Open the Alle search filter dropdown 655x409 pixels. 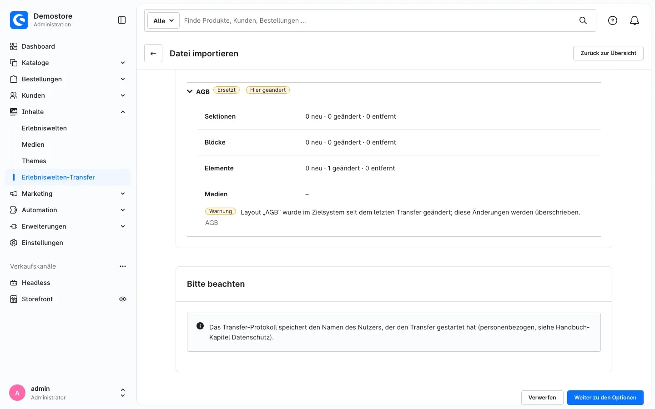(x=163, y=20)
